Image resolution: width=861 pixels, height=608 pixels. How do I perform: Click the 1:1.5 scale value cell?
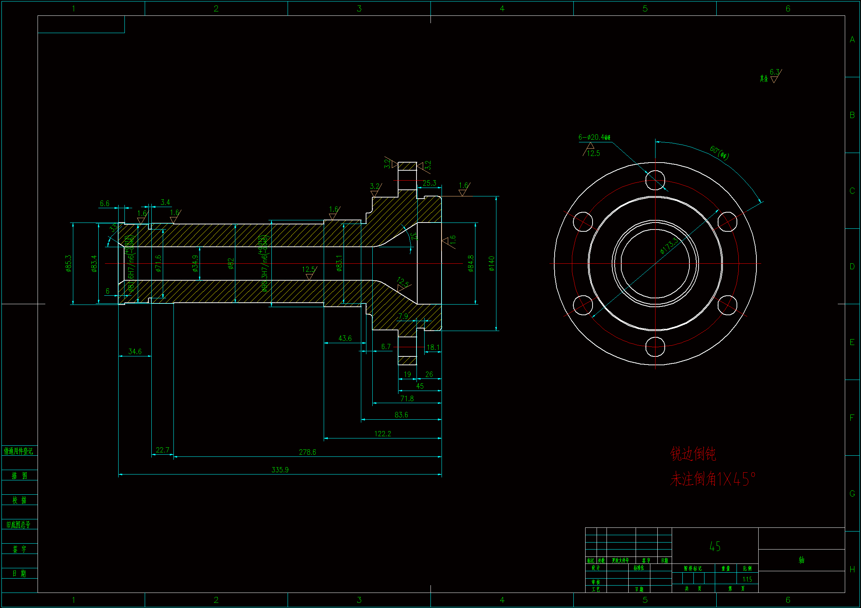tap(747, 579)
